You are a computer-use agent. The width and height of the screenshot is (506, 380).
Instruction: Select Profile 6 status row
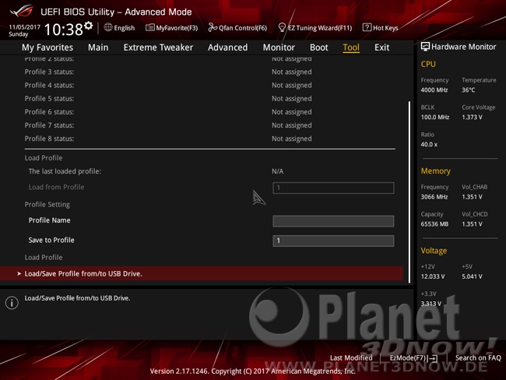[209, 111]
